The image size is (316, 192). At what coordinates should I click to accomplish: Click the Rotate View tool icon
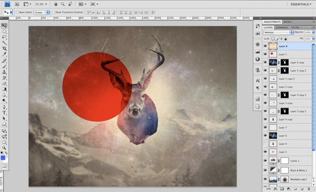pos(70,4)
